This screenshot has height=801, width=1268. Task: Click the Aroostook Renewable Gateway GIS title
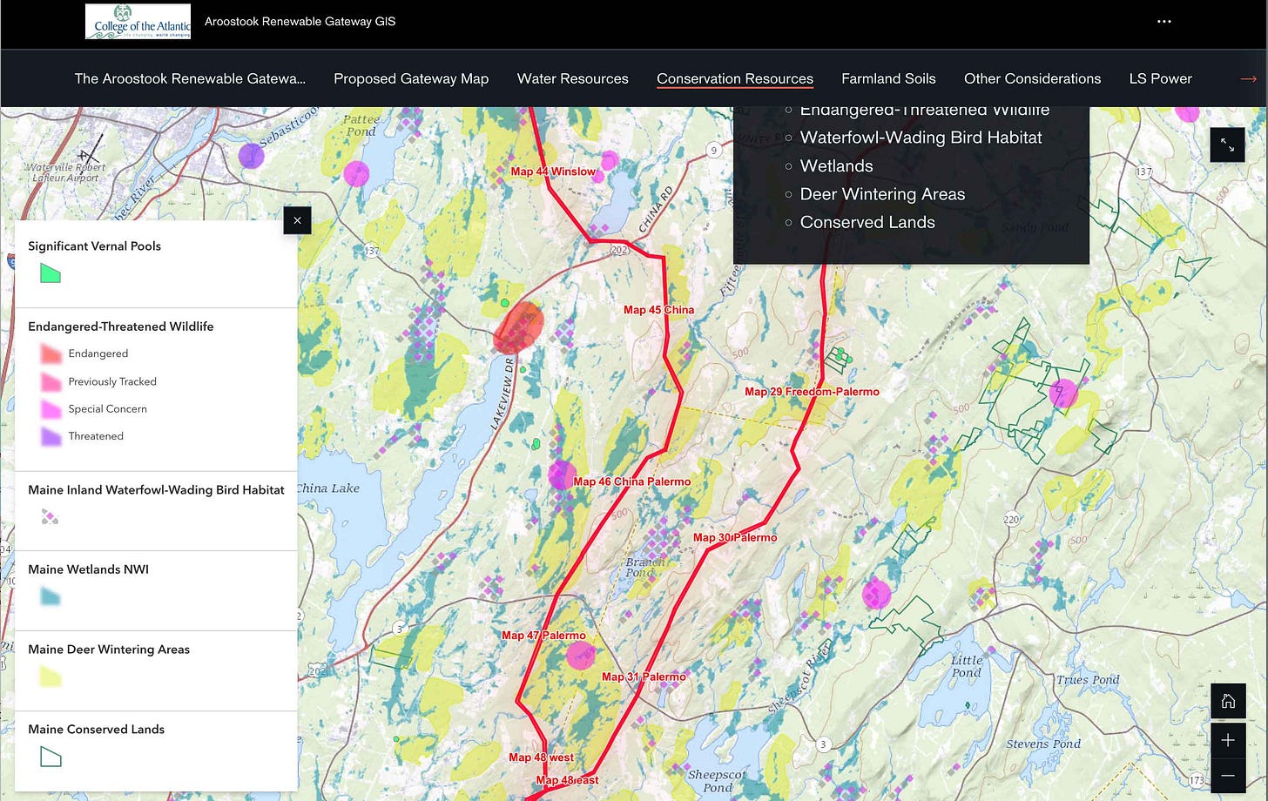click(x=300, y=22)
